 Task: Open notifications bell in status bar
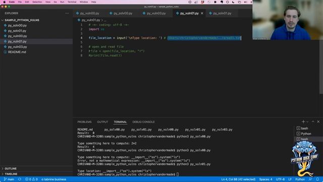(x=317, y=179)
